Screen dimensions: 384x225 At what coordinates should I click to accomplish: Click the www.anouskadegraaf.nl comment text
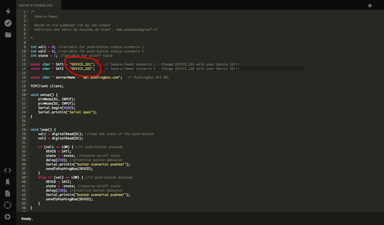pyautogui.click(x=137, y=30)
